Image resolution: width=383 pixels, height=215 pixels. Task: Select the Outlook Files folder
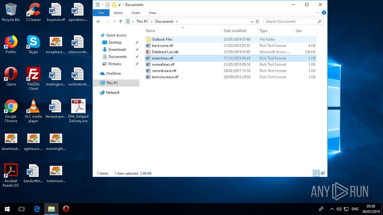(x=230, y=39)
